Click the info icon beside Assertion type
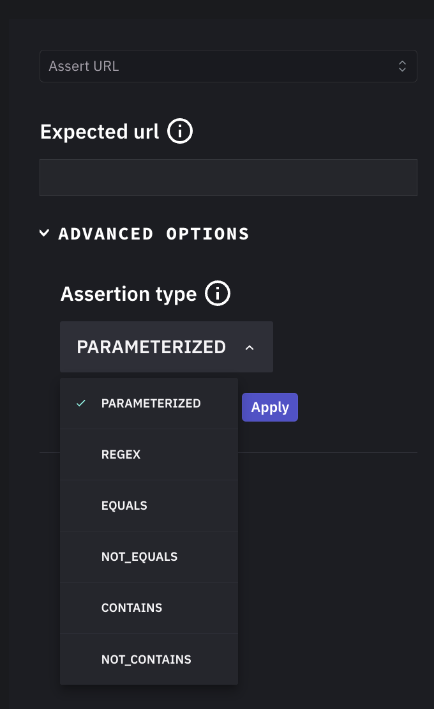Viewport: 434px width, 709px height. pyautogui.click(x=217, y=293)
